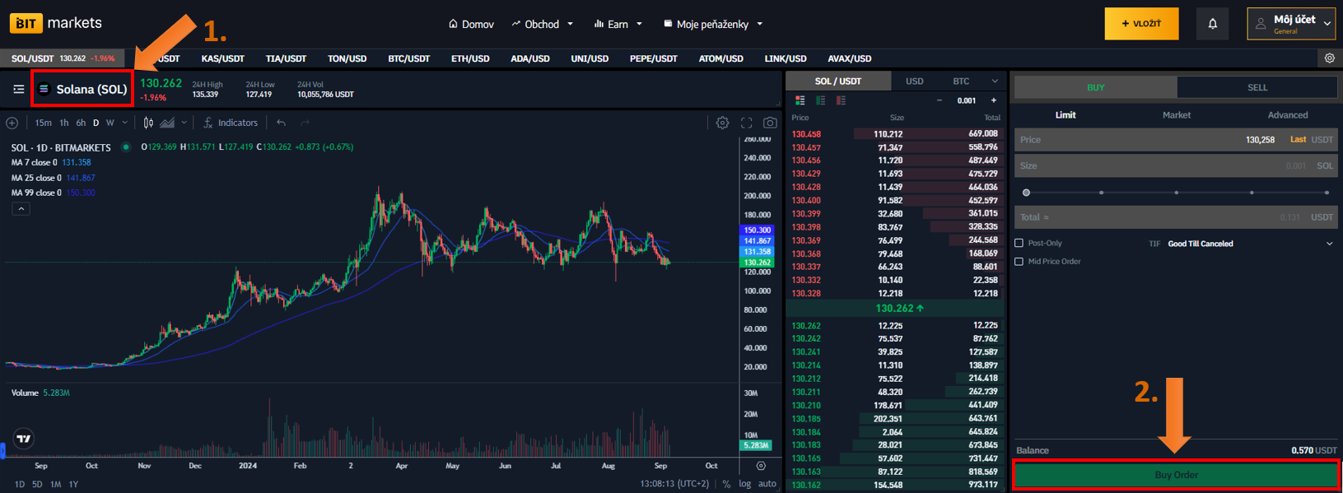This screenshot has height=493, width=1343.
Task: Switch to the SELL tab
Action: [x=1257, y=87]
